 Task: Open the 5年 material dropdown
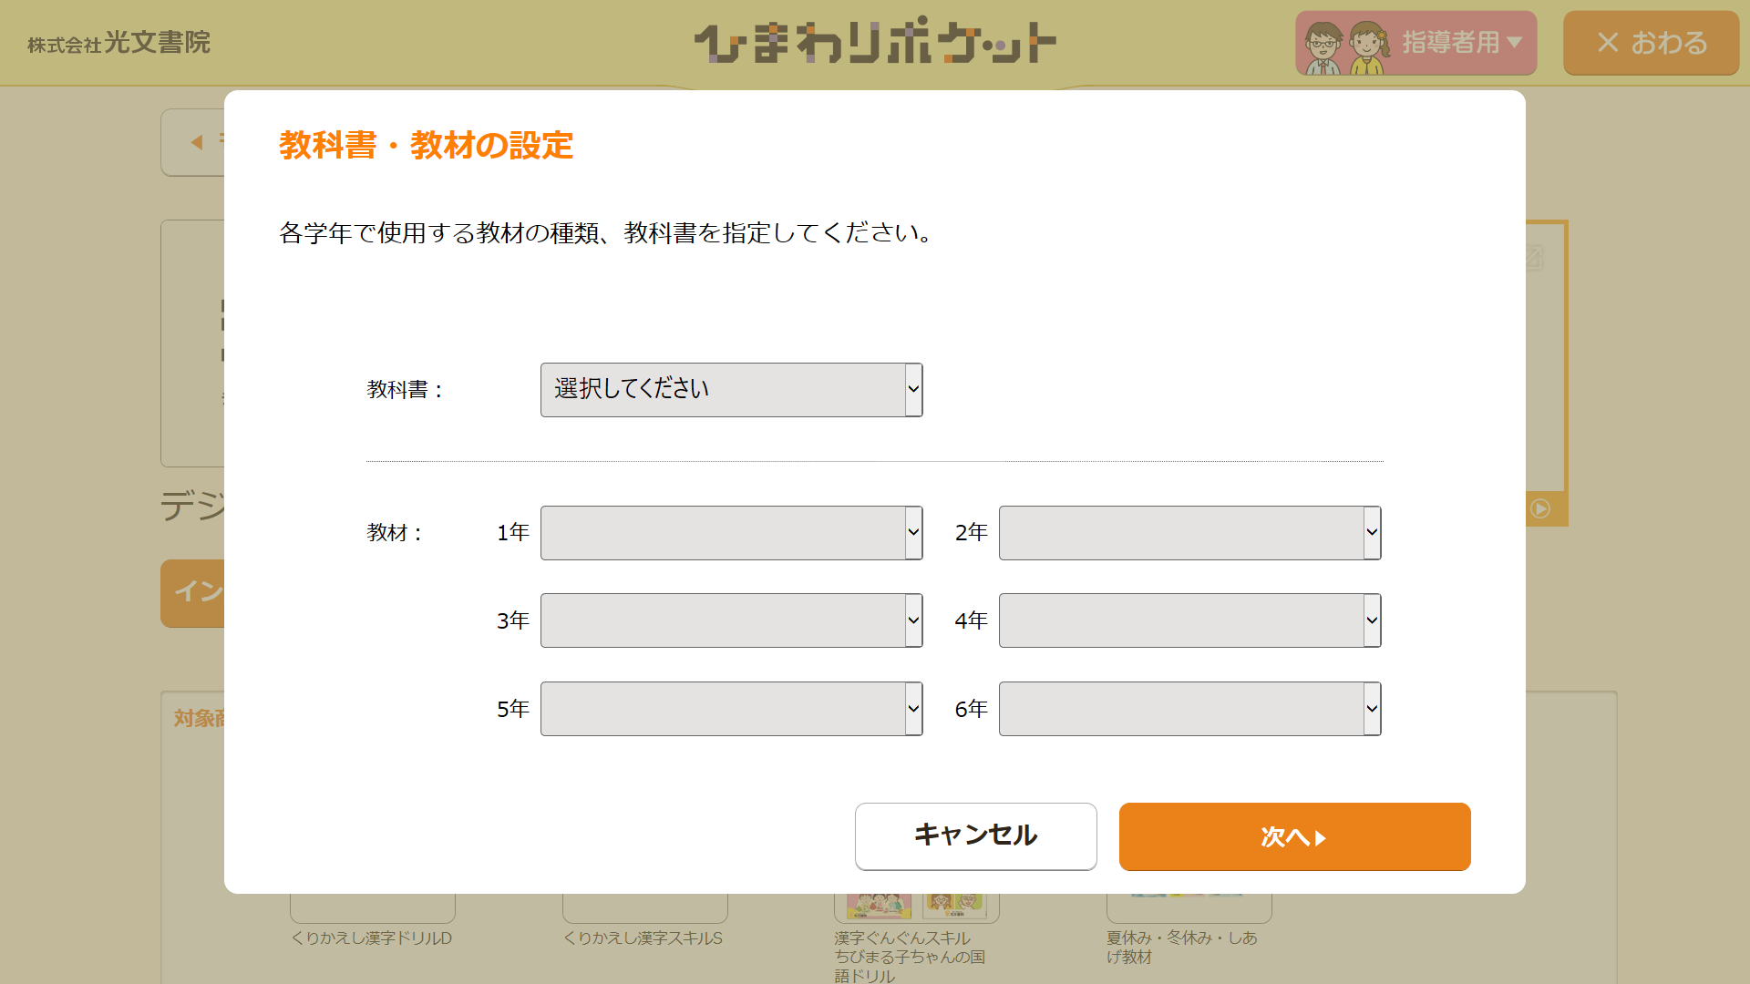731,709
